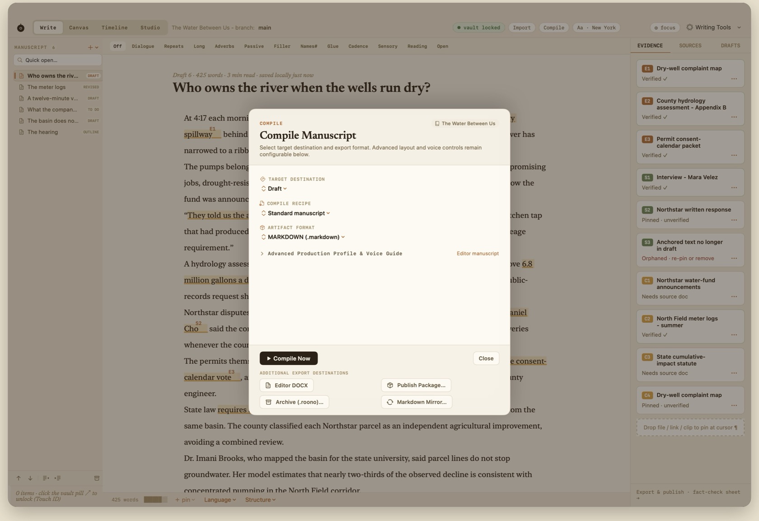This screenshot has height=521, width=759.
Task: Switch to the Timeline tab
Action: 114,28
